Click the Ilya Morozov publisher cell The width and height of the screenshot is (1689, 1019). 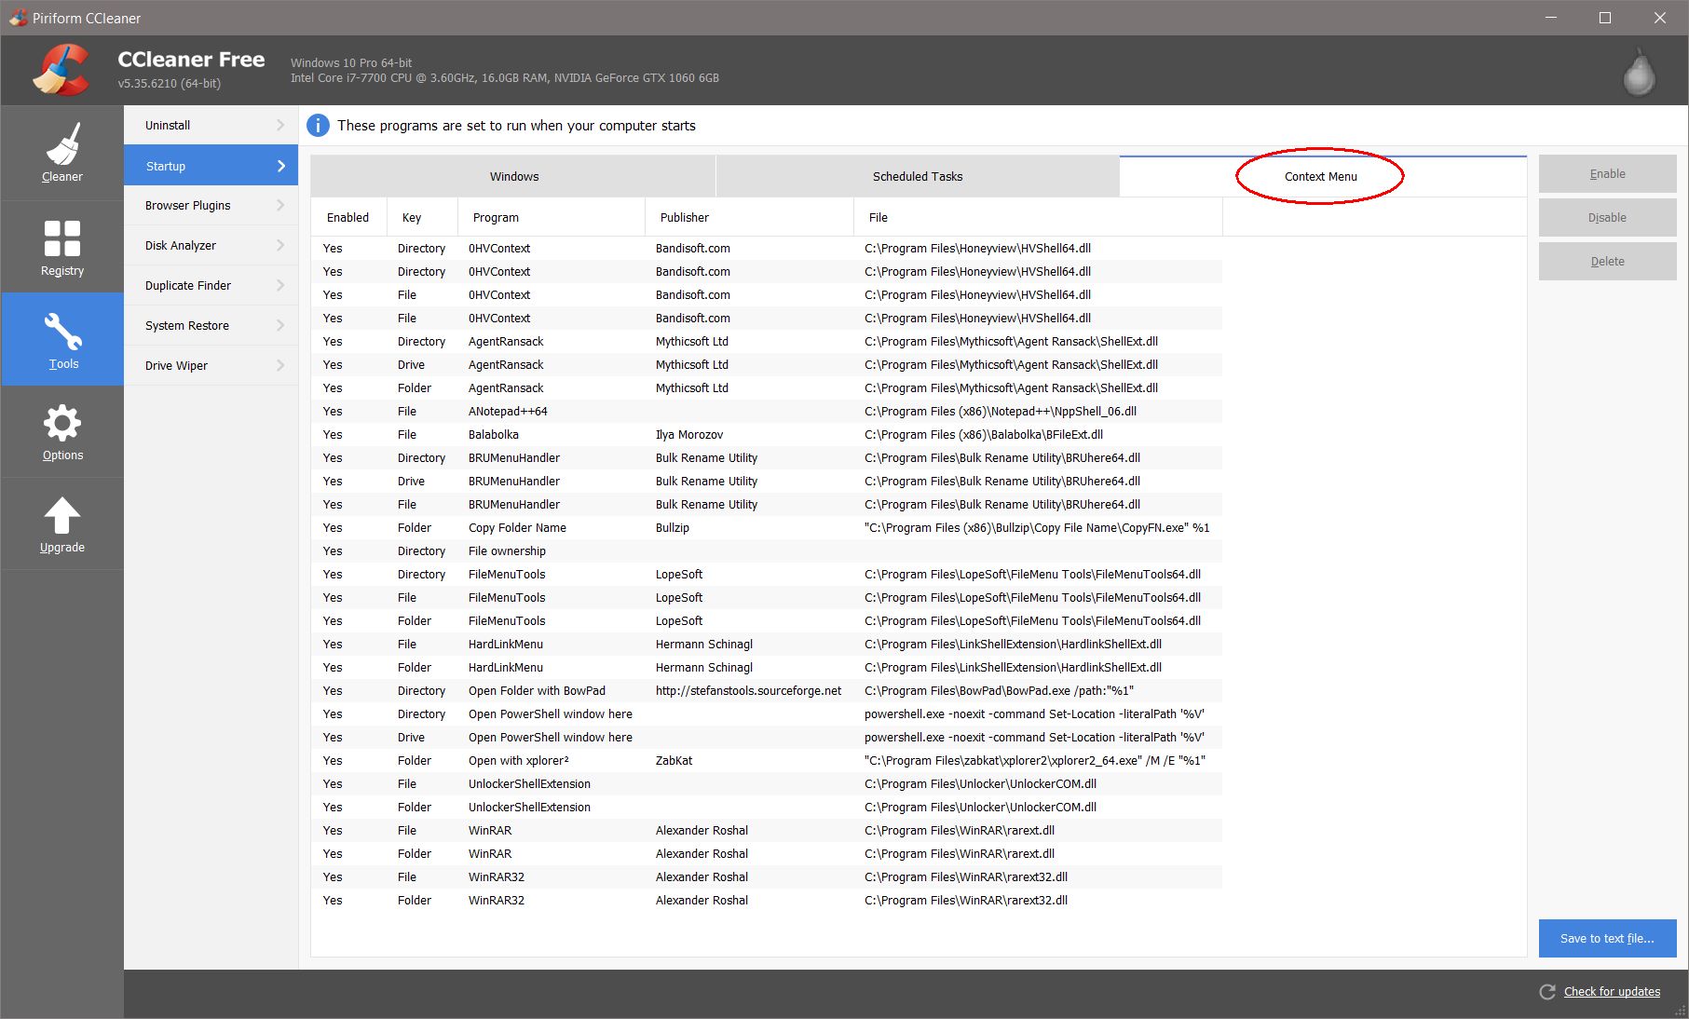pos(689,435)
